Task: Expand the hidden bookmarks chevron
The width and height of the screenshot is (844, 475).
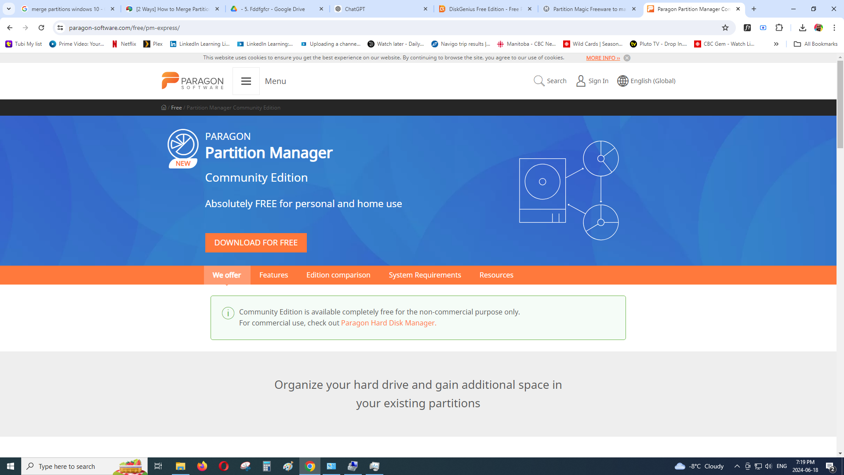Action: [x=776, y=44]
